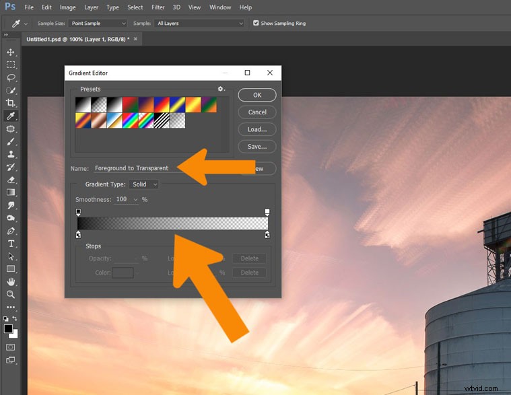The height and width of the screenshot is (395, 511).
Task: Select the Gradient tool
Action: [x=10, y=192]
